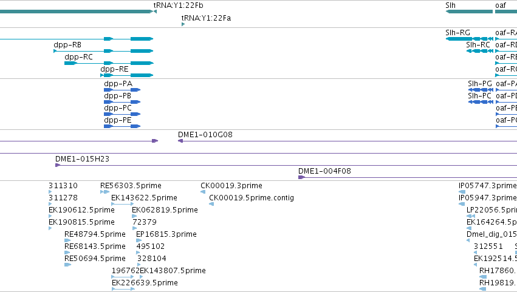Click the dpp-PA protein glyph
This screenshot has height=292, width=517.
tap(122, 90)
